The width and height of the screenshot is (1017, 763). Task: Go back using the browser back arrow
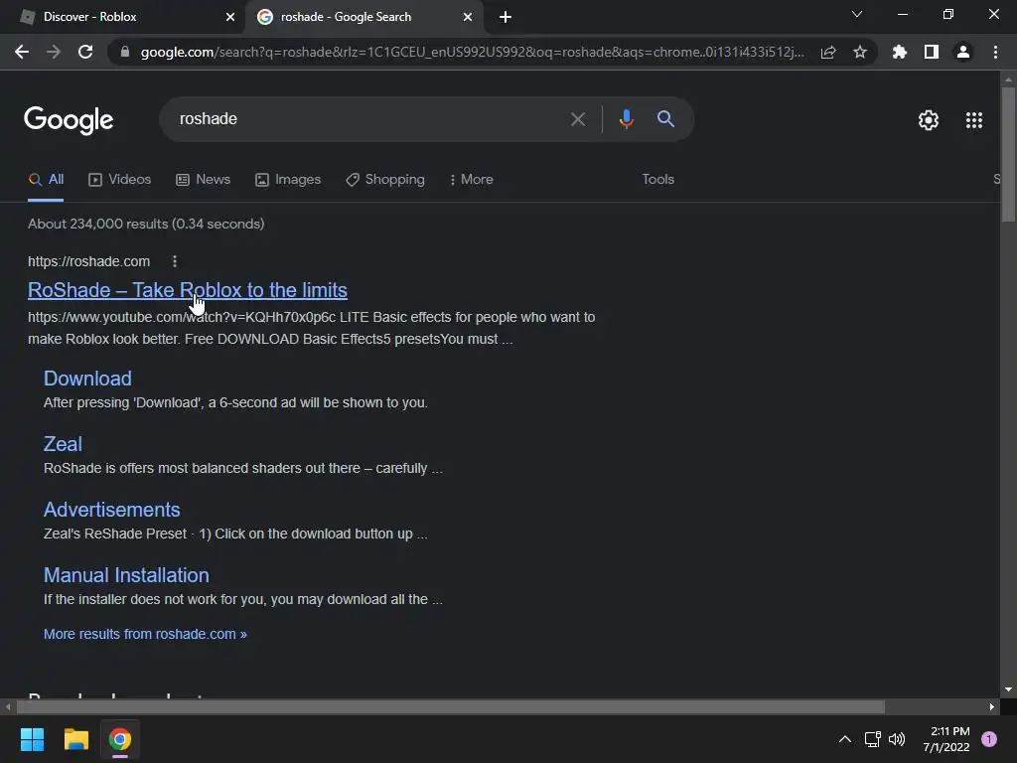(x=22, y=52)
